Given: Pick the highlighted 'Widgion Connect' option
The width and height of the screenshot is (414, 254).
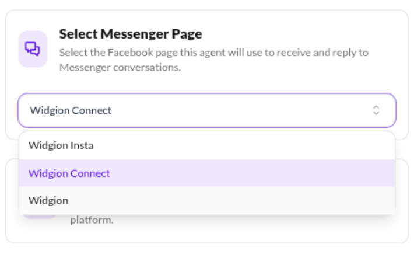Looking at the screenshot, I should (x=69, y=173).
